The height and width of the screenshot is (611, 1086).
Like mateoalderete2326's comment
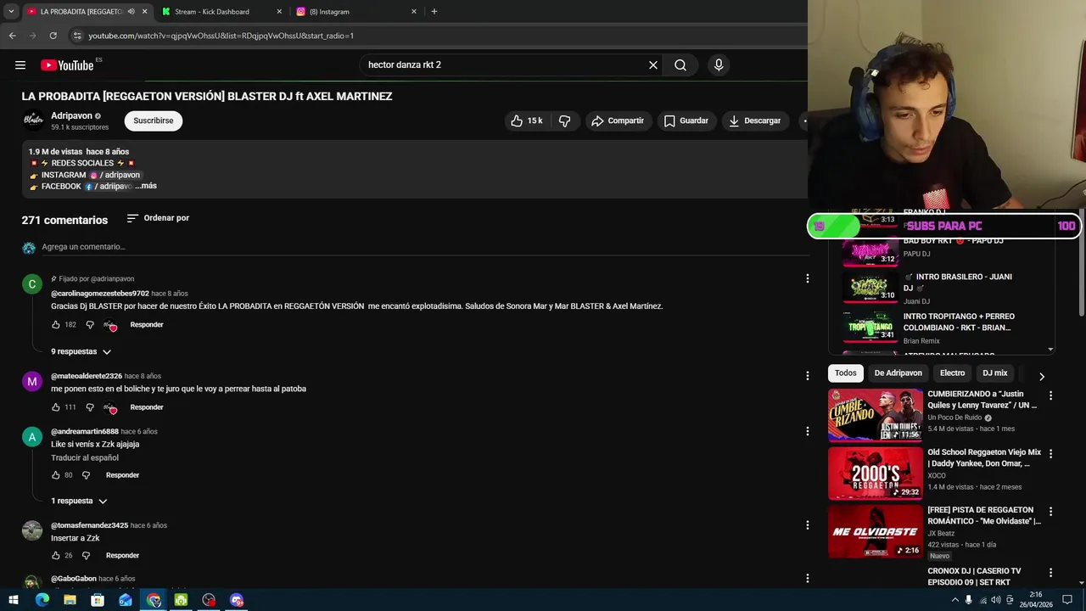coord(56,407)
